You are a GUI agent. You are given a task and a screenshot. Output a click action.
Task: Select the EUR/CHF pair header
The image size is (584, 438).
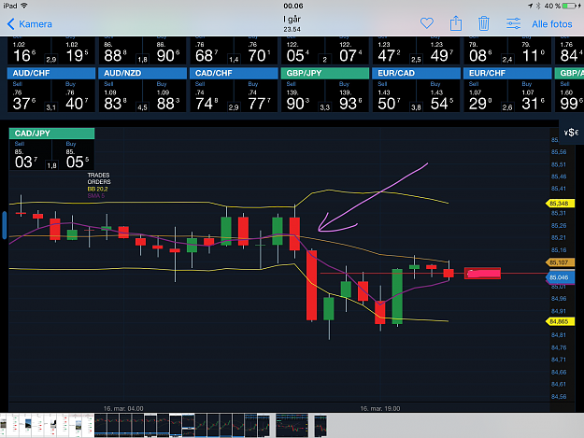point(507,73)
